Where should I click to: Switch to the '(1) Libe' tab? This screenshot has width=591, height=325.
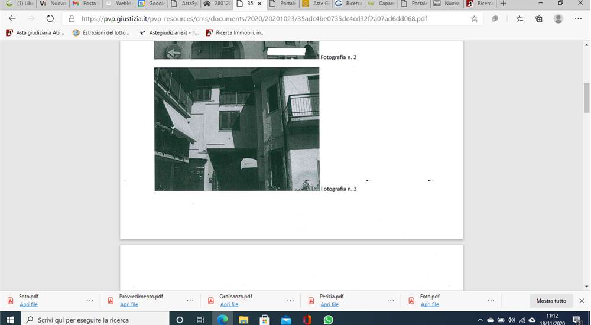coord(20,4)
